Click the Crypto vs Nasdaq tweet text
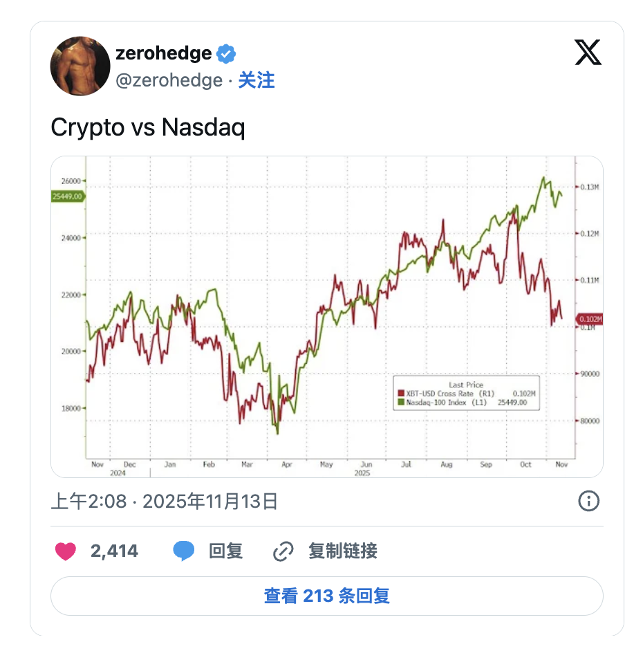The image size is (643, 660). (148, 127)
